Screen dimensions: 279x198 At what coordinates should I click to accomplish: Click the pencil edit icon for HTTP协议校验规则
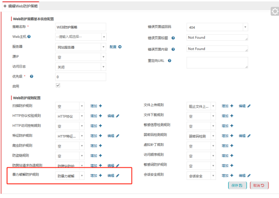[118, 116]
